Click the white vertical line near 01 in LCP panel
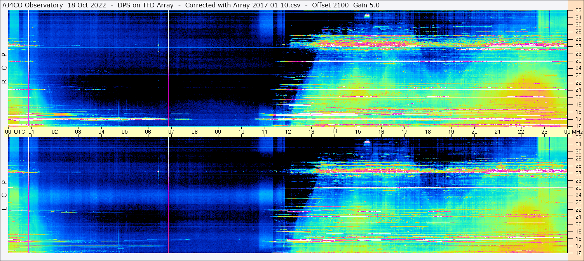The height and width of the screenshot is (261, 584). click(29, 194)
